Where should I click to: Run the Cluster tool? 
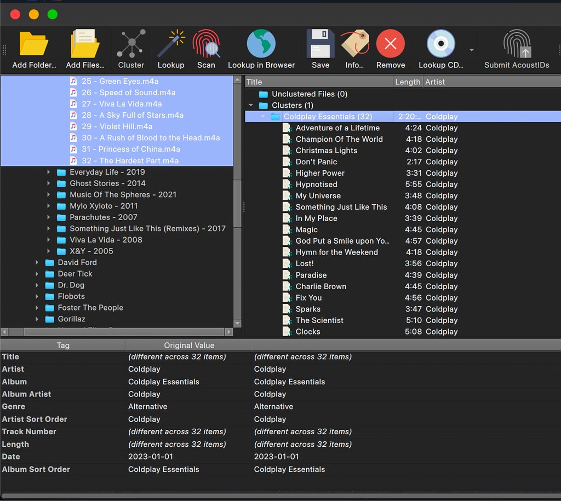pos(131,49)
